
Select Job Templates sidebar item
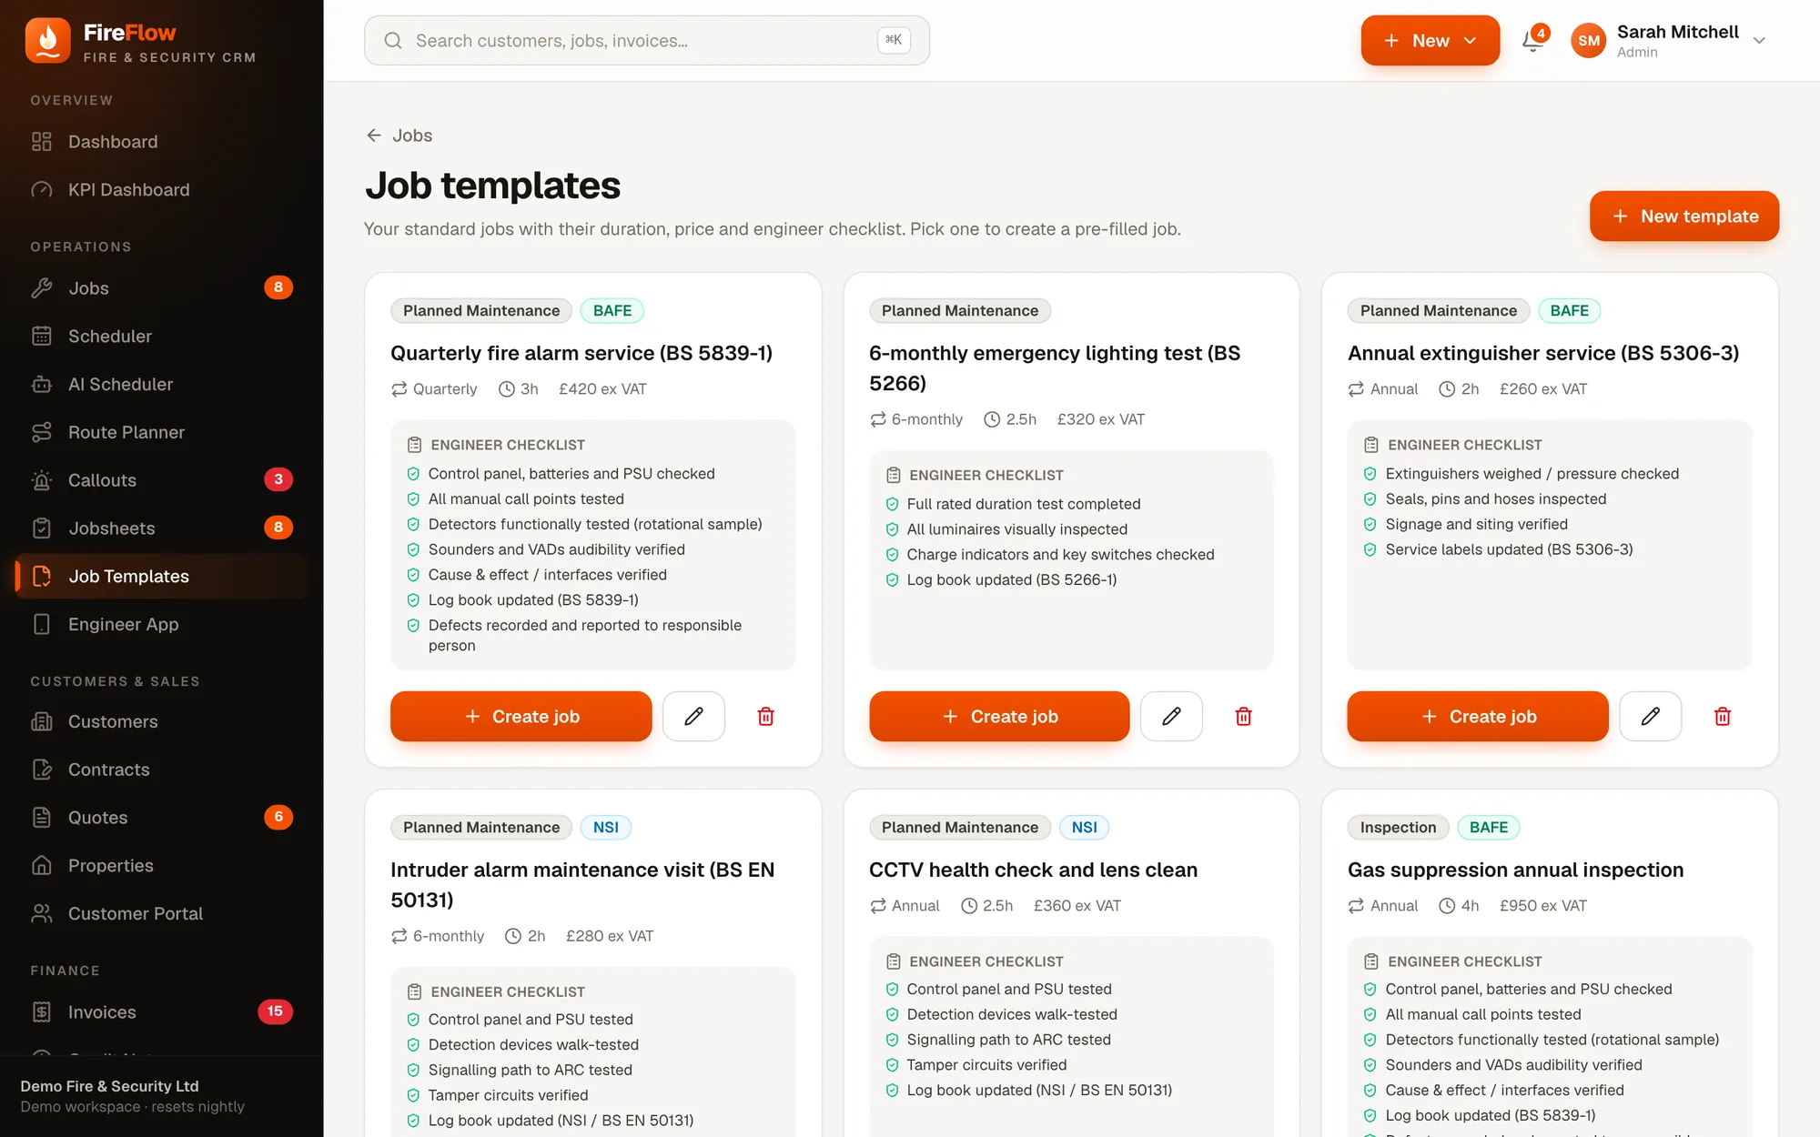coord(162,577)
